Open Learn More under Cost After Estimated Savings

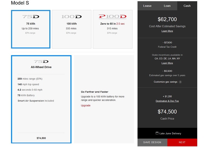coord(167,31)
